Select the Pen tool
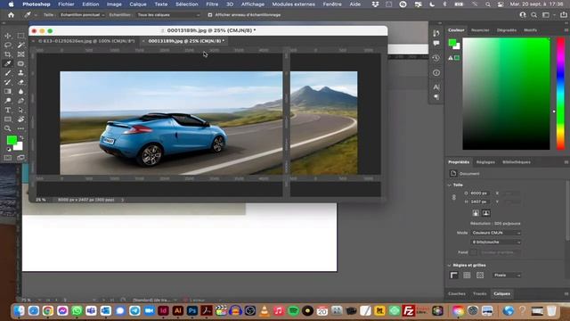Viewport: 570px width, 321px height. [20, 101]
